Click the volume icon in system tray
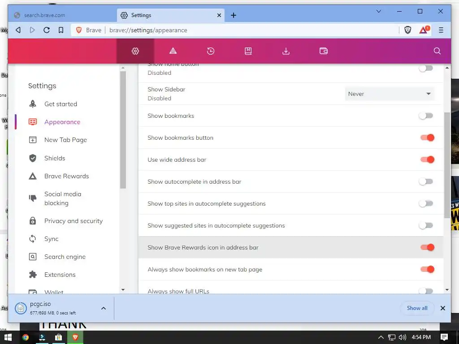The width and height of the screenshot is (459, 344). point(402,337)
